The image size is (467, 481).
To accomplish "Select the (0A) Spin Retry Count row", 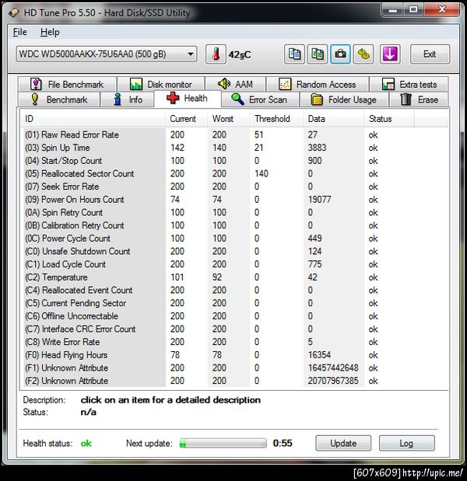I will [x=234, y=212].
